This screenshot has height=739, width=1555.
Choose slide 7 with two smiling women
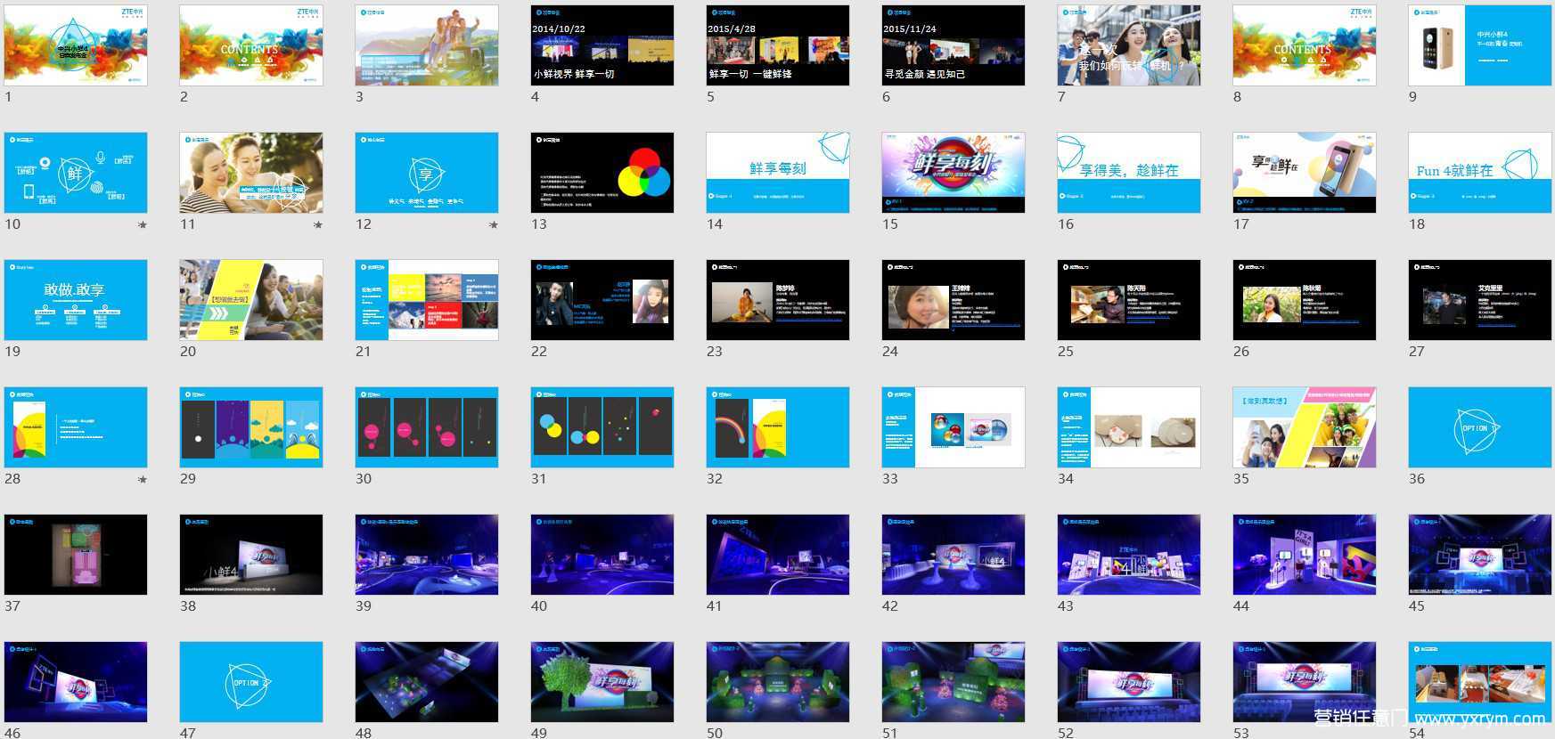pos(1129,45)
